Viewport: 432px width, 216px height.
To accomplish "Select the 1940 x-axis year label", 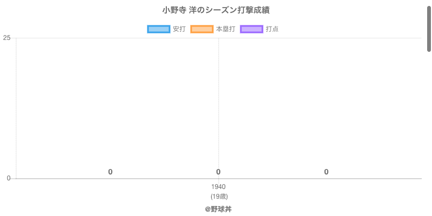I will pos(219,187).
